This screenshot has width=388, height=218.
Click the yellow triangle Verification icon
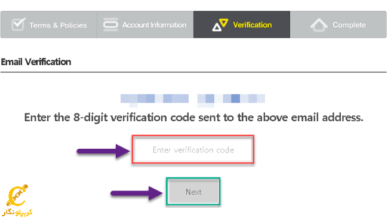click(220, 24)
